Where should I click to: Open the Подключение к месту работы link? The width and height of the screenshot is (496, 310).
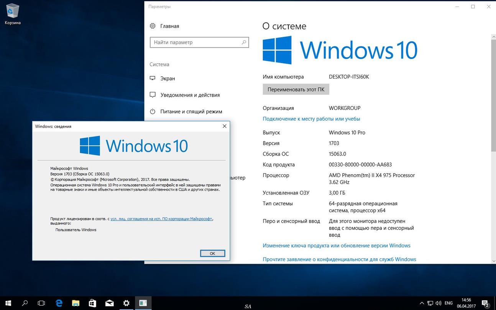pyautogui.click(x=311, y=119)
